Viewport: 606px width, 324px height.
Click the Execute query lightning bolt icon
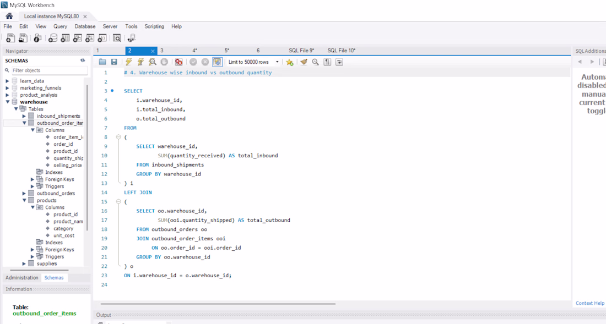(128, 62)
